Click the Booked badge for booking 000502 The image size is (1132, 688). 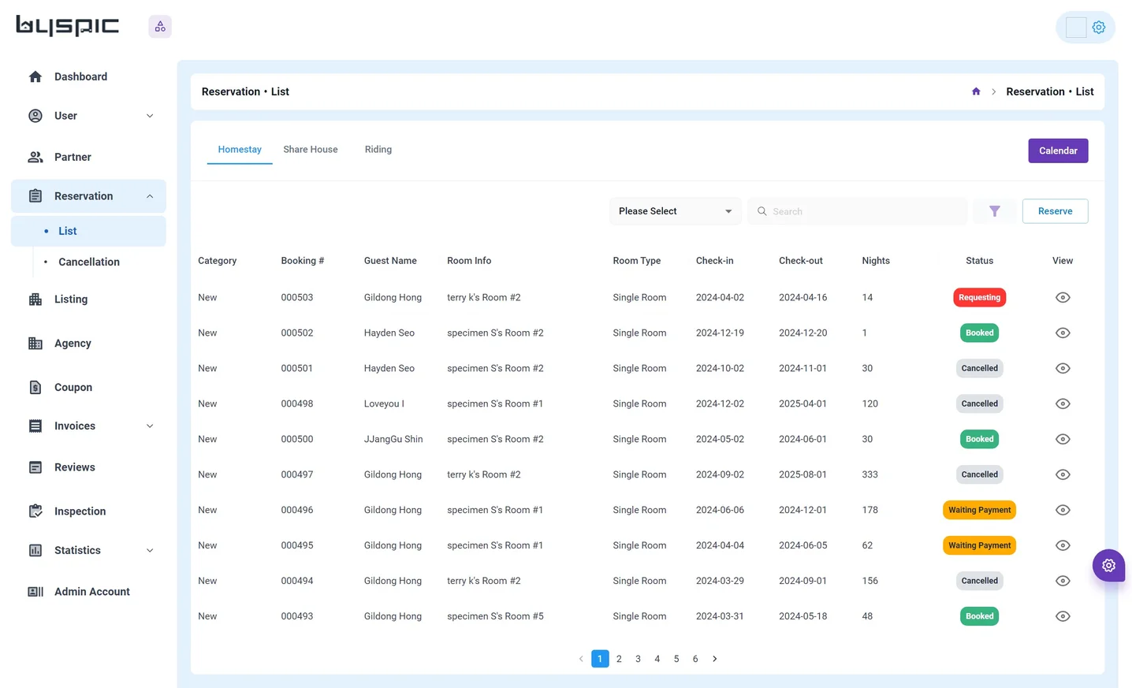pyautogui.click(x=979, y=333)
